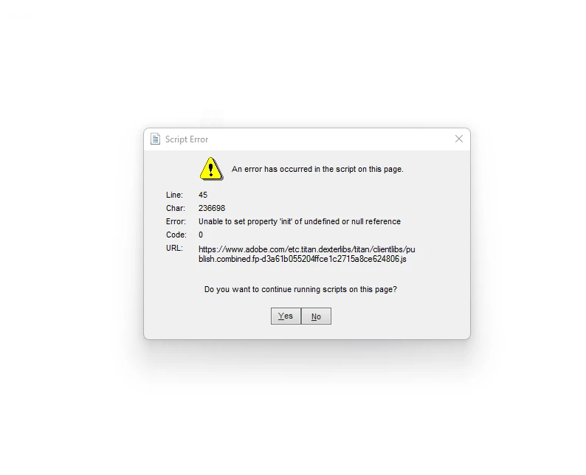The height and width of the screenshot is (475, 586).
Task: Click the yellow warning triangle icon
Action: [x=211, y=169]
